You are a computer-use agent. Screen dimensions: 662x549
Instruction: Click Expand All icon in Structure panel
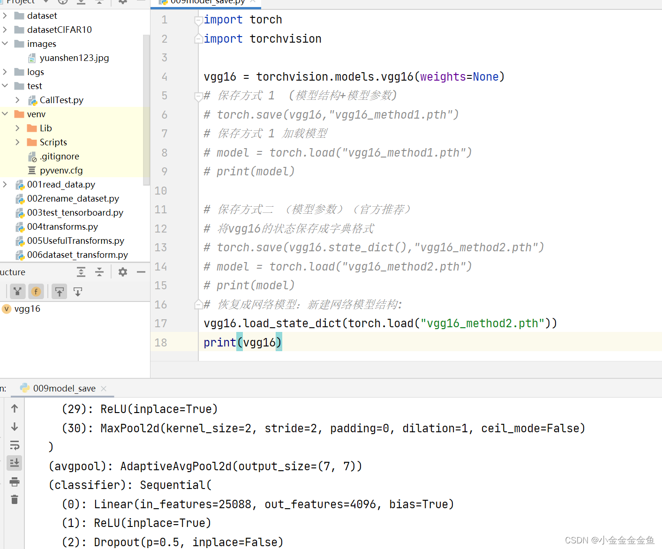coord(81,272)
